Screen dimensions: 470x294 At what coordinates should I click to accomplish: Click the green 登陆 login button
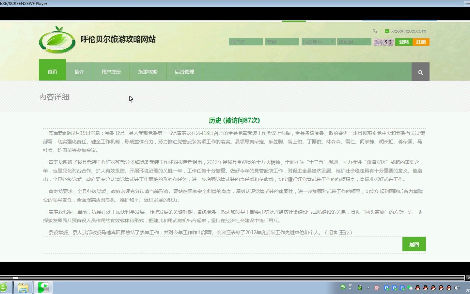(404, 42)
